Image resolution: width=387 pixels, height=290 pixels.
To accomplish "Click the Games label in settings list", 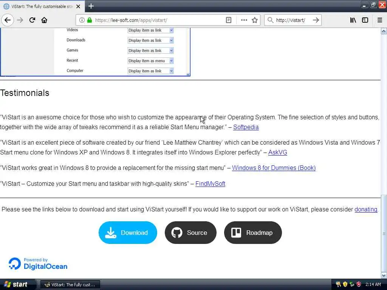I will click(x=72, y=50).
